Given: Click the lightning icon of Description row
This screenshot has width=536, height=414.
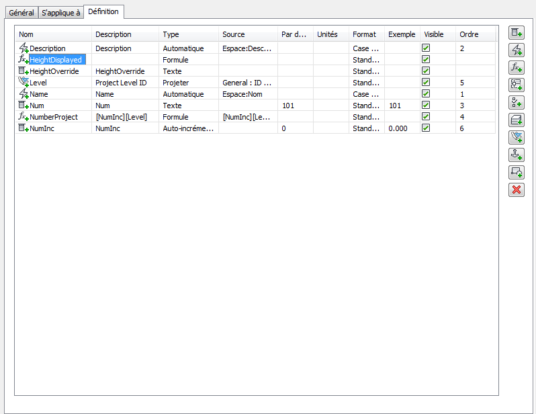Looking at the screenshot, I should (24, 48).
